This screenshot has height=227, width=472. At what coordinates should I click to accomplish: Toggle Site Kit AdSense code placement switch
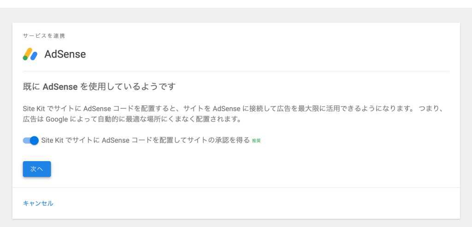(31, 140)
